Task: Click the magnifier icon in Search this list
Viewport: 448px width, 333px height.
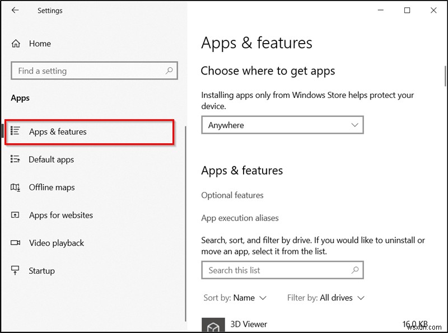Action: 355,270
